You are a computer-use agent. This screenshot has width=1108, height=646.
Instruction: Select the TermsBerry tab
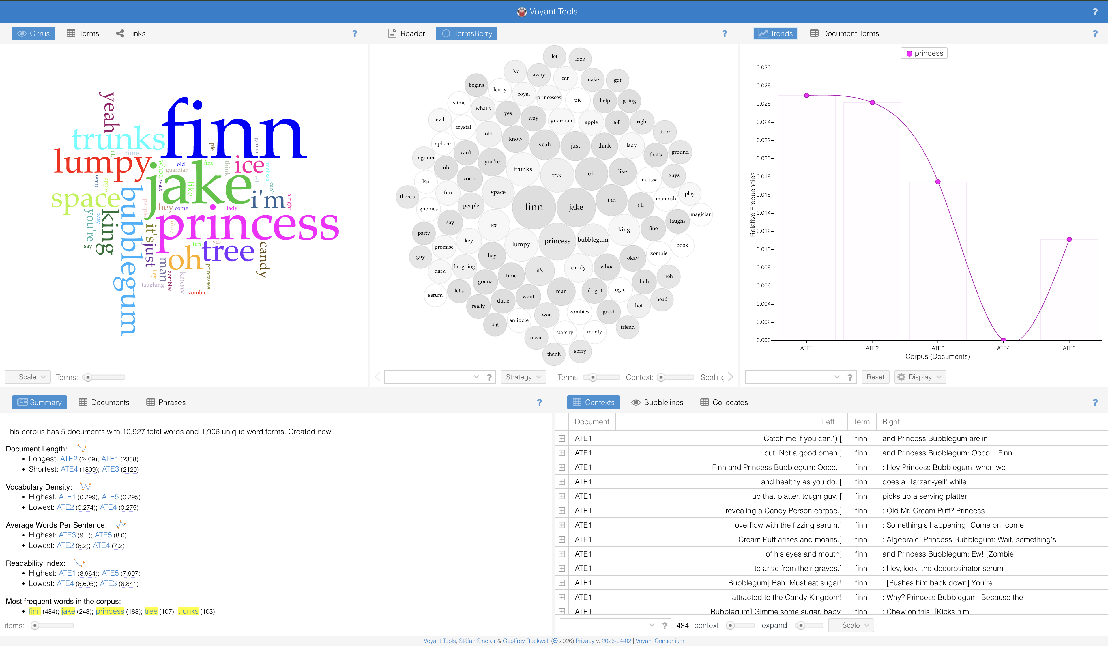point(467,33)
